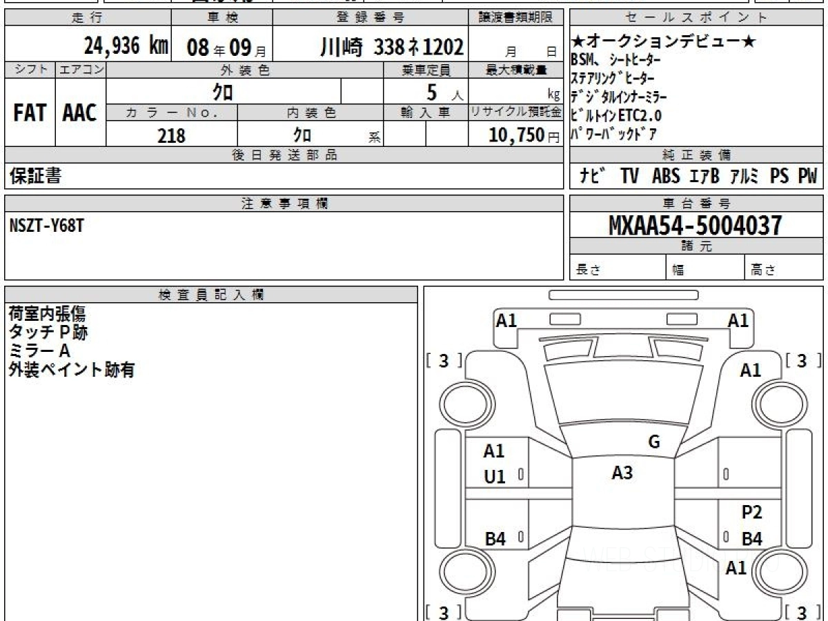Click the 荷室内張傷 inspector note
The height and width of the screenshot is (621, 828).
point(47,314)
